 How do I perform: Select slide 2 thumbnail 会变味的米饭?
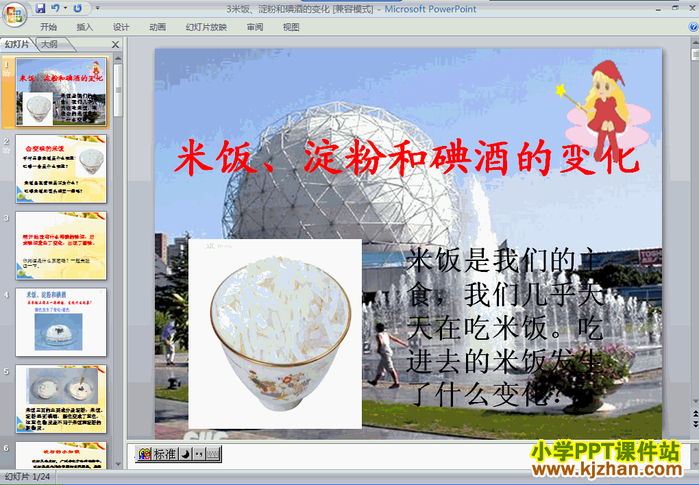[62, 169]
